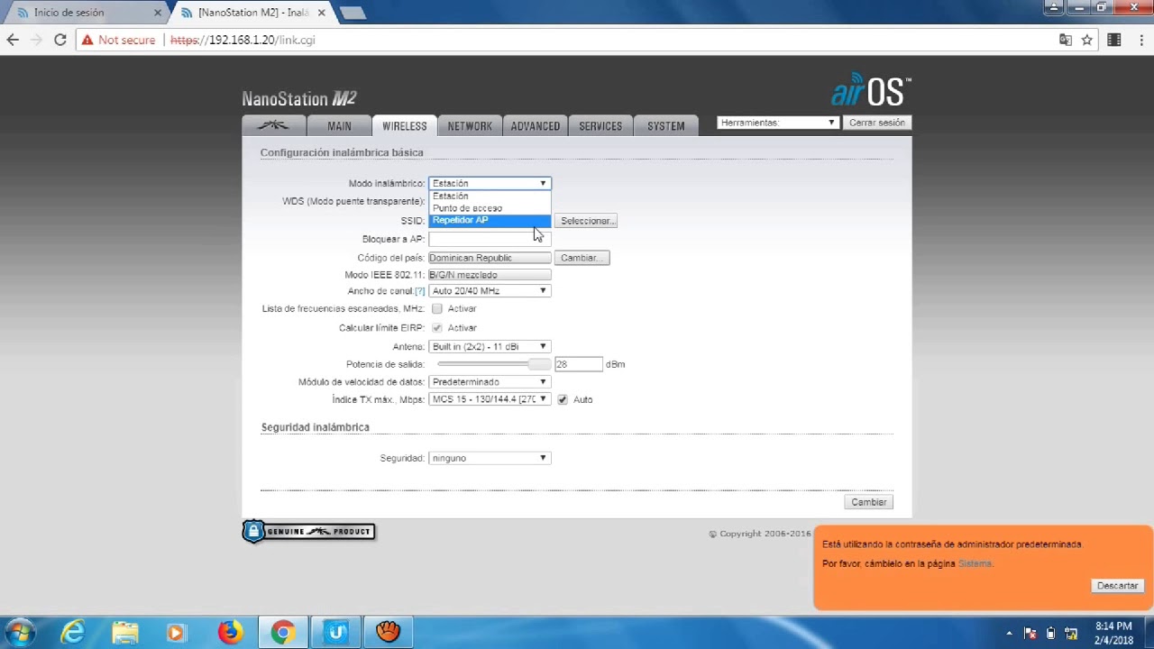1154x649 pixels.
Task: Switch to the SYSTEM tab
Action: 665,126
